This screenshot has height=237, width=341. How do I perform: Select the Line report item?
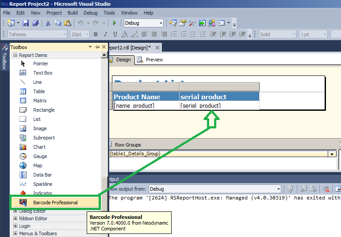click(38, 82)
